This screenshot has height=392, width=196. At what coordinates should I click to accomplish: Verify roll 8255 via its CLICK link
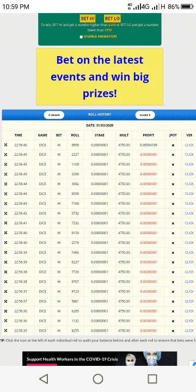coord(189,330)
